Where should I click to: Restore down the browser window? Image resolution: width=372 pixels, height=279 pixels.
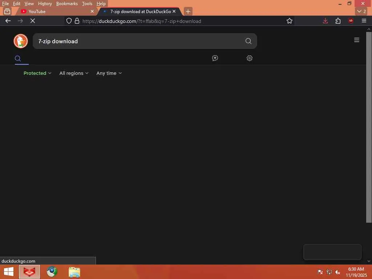point(349,4)
